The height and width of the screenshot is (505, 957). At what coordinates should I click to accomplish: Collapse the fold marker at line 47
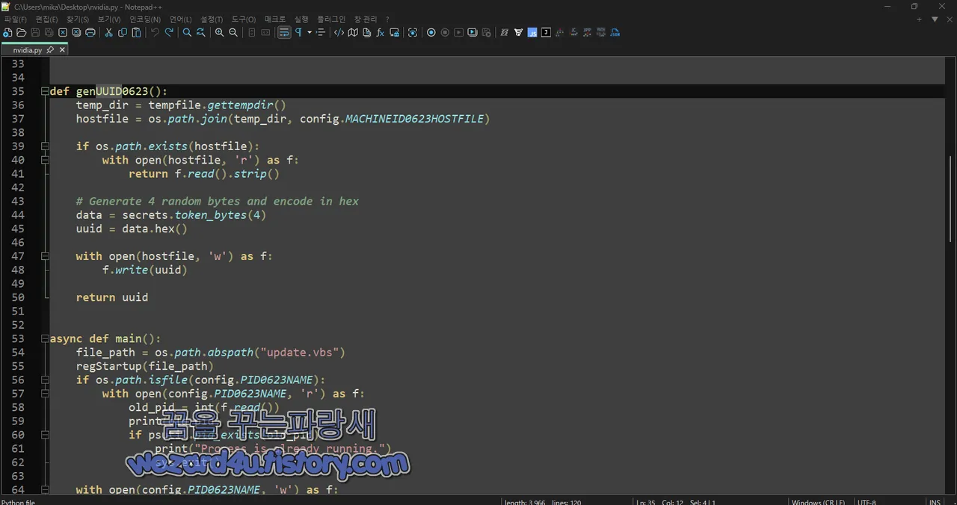click(45, 255)
